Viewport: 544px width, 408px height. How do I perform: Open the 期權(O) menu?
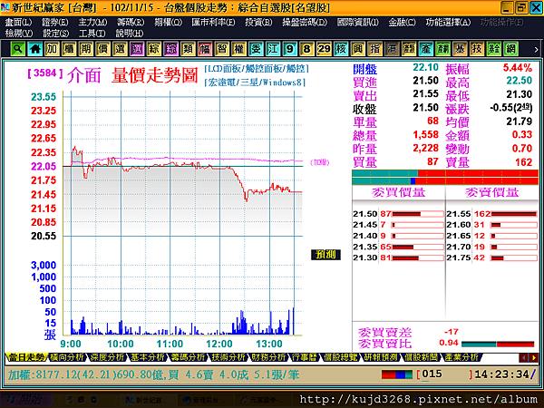click(x=168, y=22)
